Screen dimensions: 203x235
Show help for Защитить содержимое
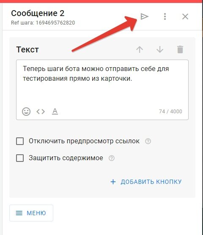[111, 158]
